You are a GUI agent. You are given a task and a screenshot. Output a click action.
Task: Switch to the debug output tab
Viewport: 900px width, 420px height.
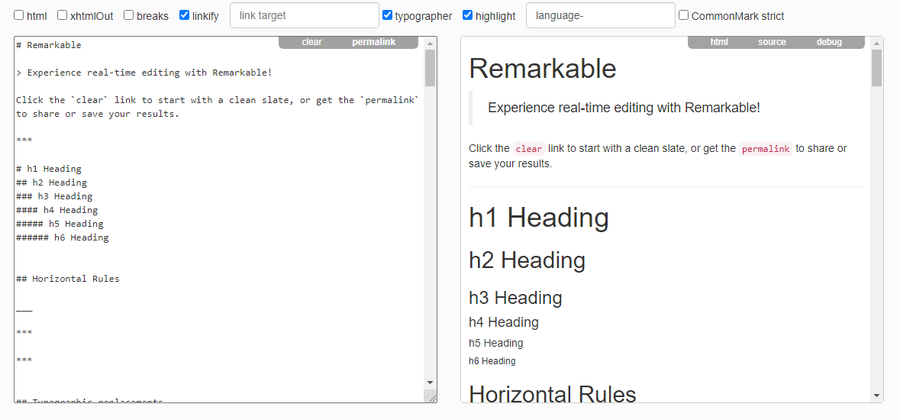[830, 42]
